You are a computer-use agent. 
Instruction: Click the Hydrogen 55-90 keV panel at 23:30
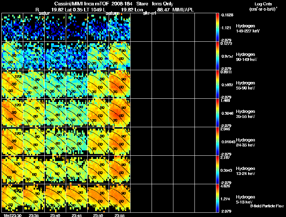point(13,84)
